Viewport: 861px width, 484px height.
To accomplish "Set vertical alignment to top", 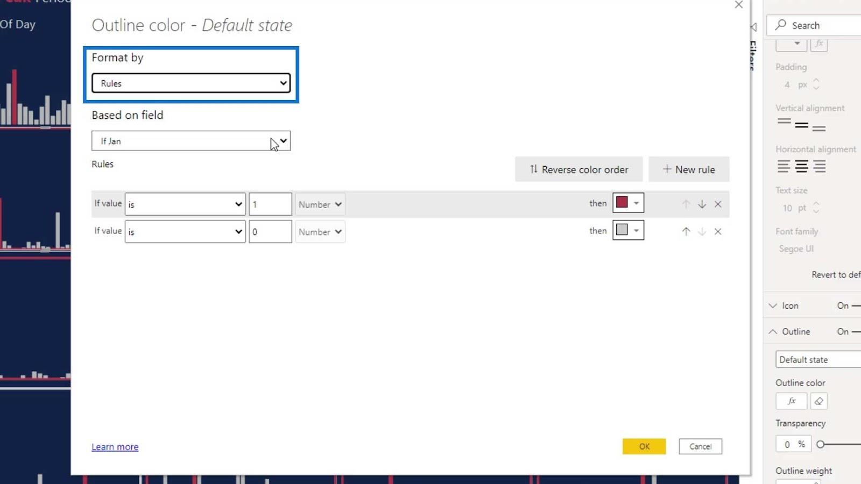I will click(784, 122).
